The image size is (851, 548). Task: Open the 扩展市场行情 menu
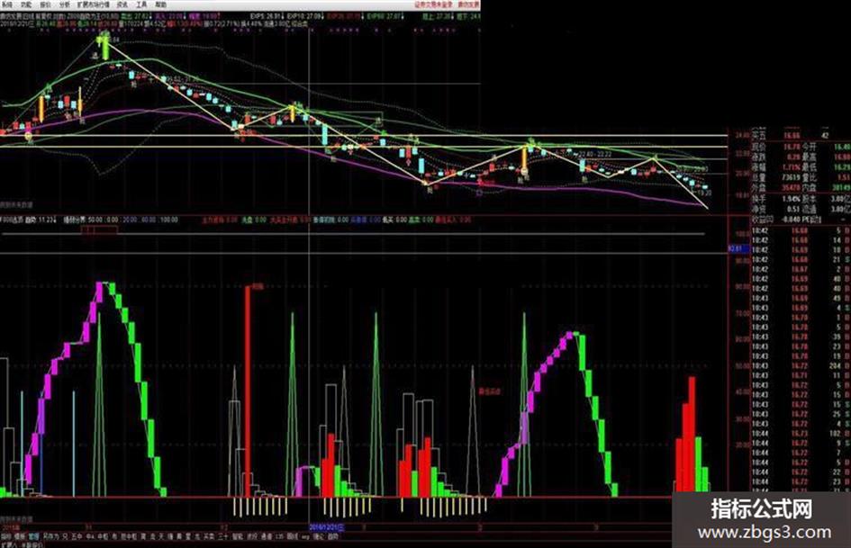click(x=93, y=4)
